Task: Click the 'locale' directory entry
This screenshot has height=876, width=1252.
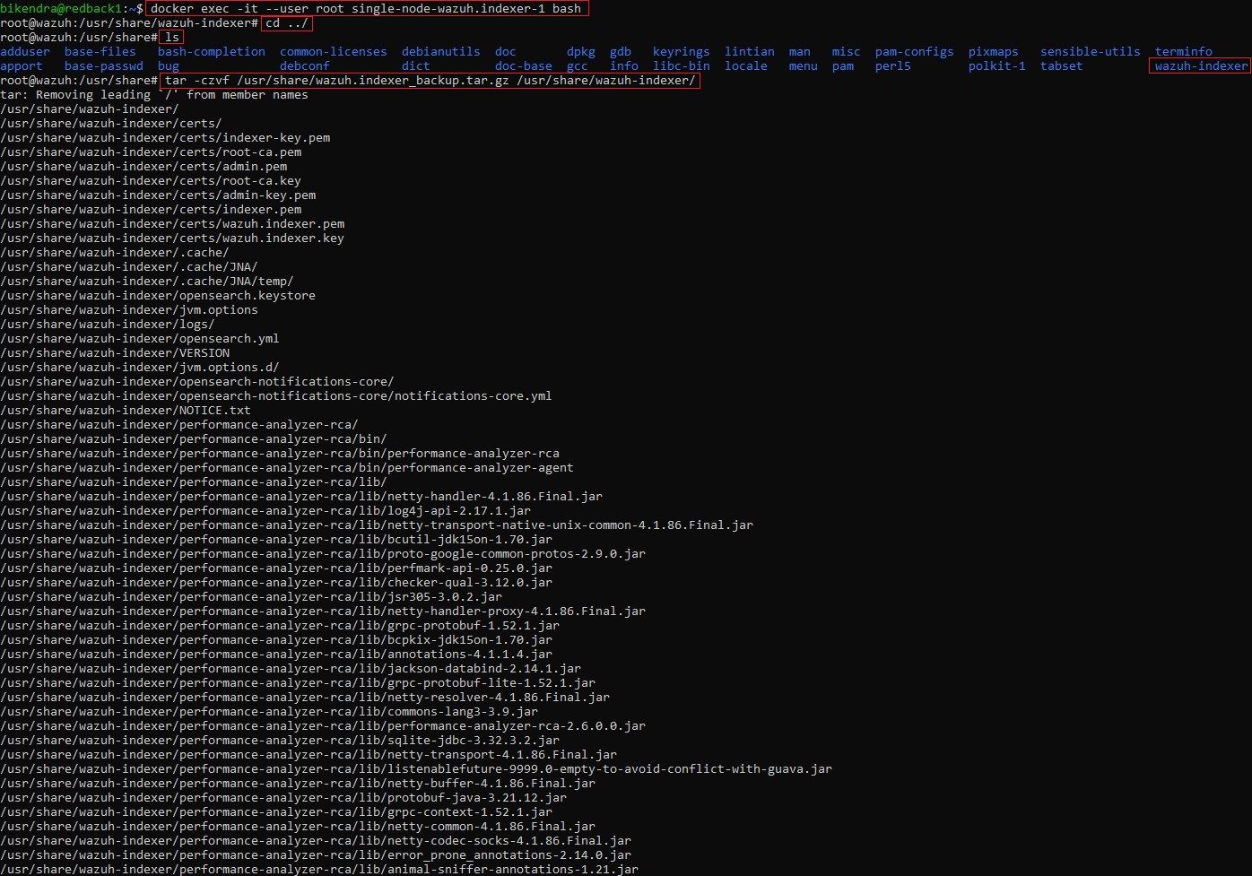Action: [746, 66]
